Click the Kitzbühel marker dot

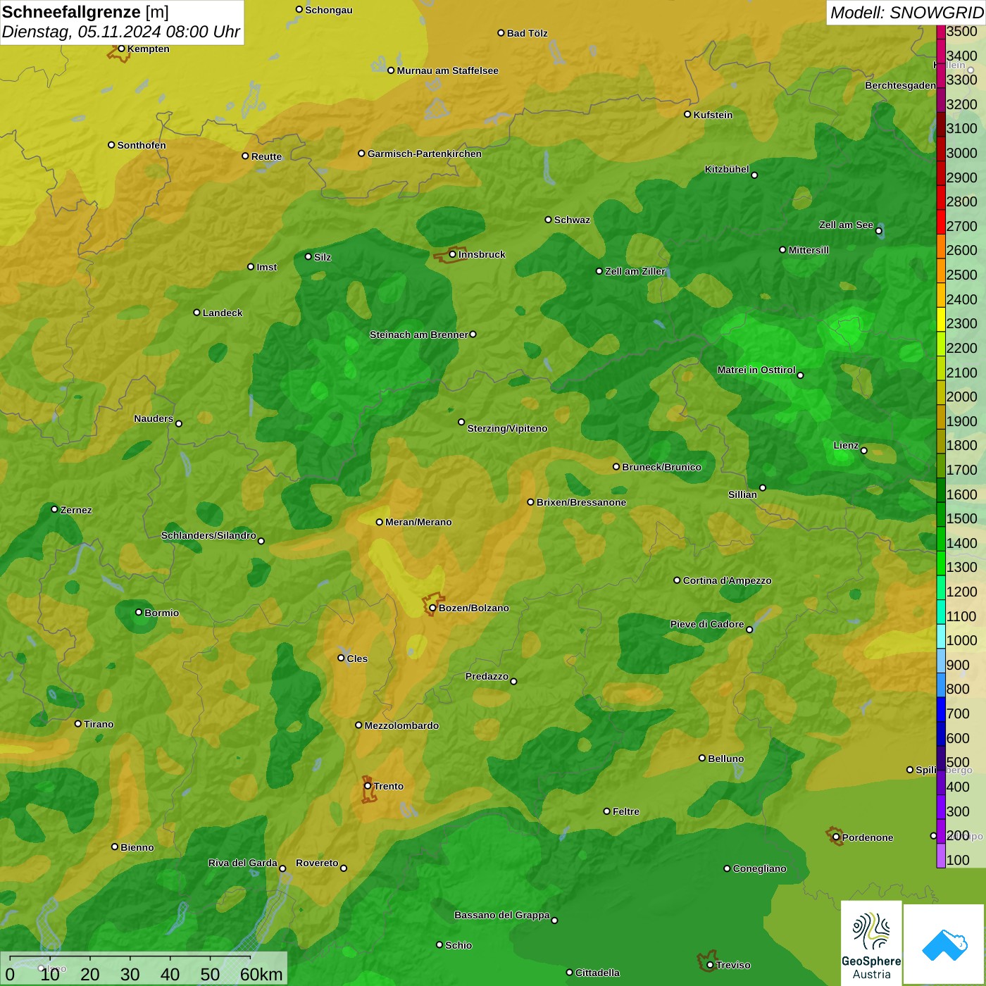(x=754, y=175)
